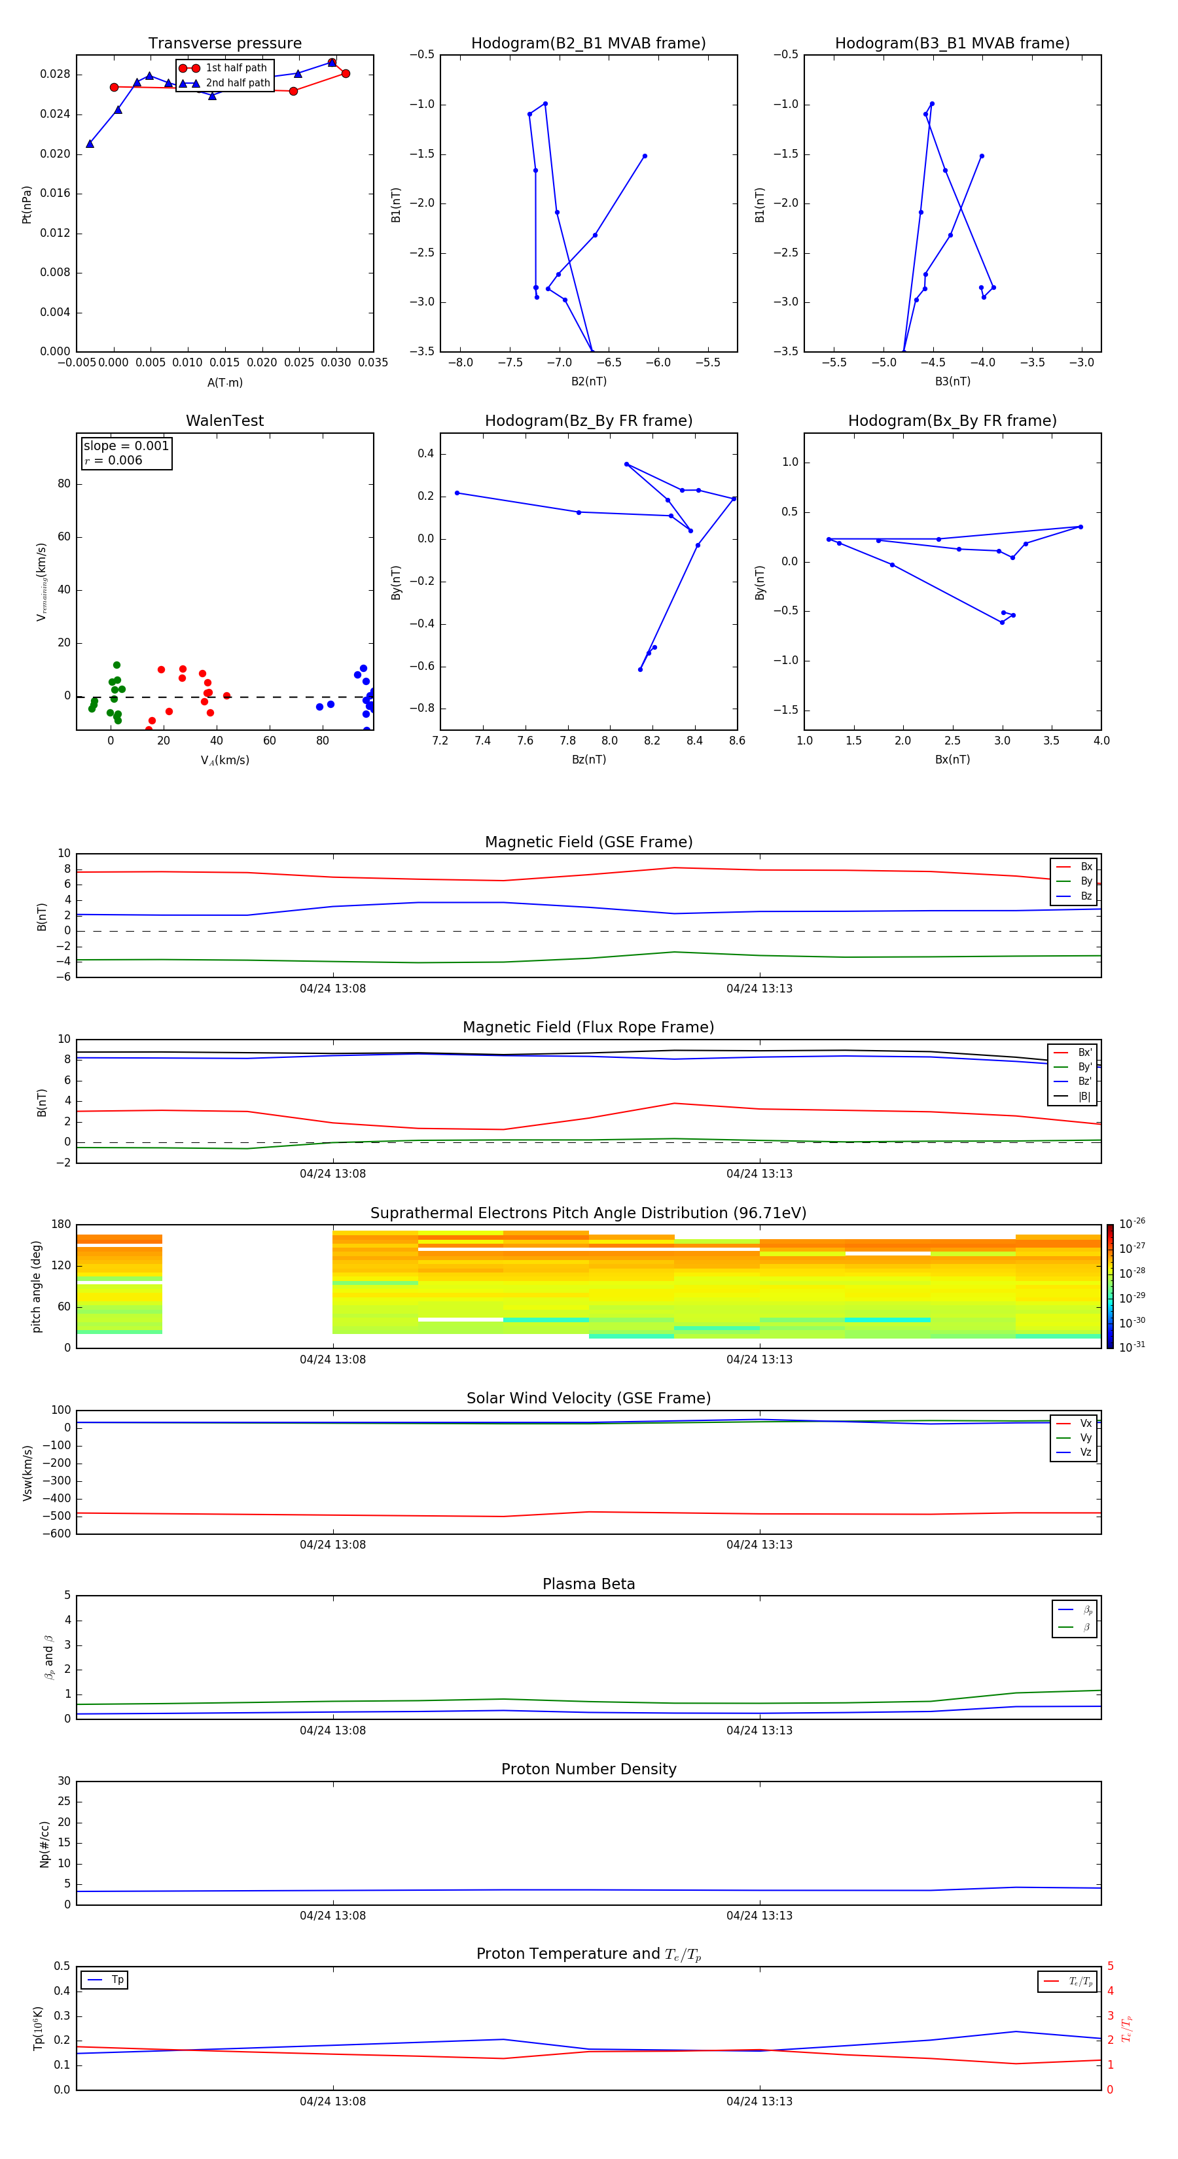Click the "B3(nT)" x-axis label

click(x=952, y=381)
